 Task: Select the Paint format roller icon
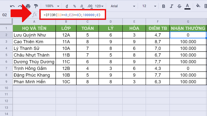[36, 6]
